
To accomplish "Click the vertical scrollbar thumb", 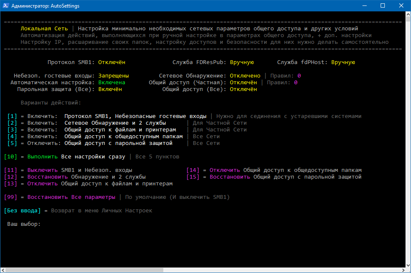I will tap(408, 19).
